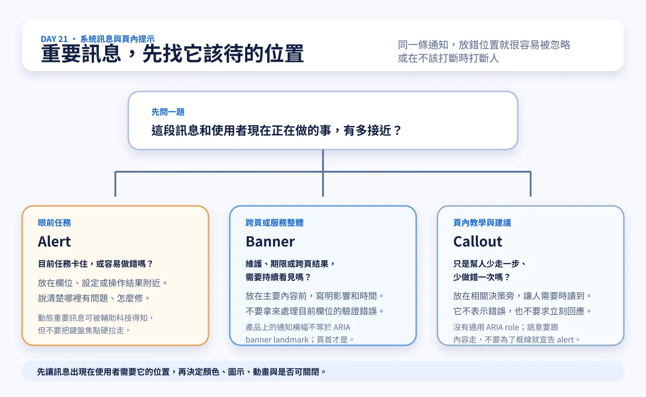Click the note "內容走，不要為了框線就宣告 alert。"

[517, 340]
